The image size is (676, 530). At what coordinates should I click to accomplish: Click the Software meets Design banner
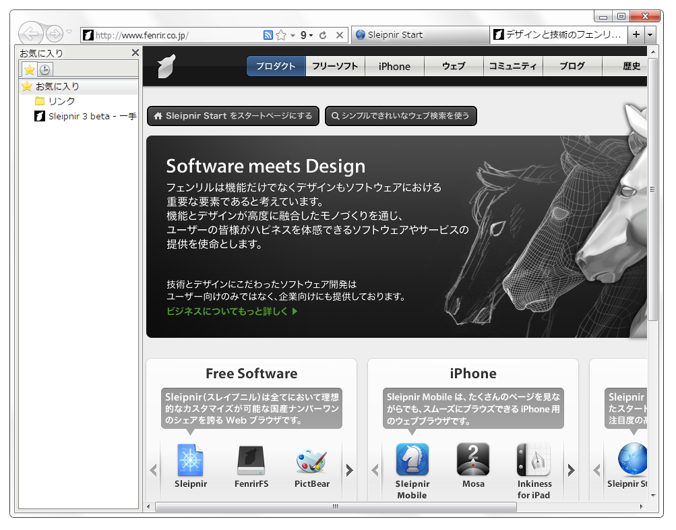tap(396, 236)
